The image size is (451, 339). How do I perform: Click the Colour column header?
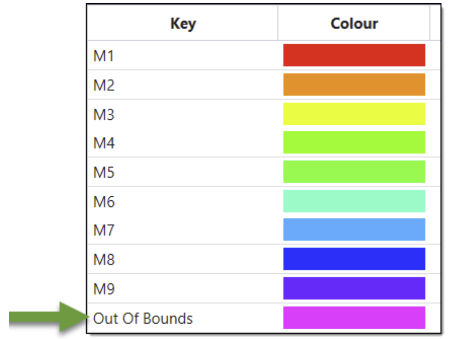pyautogui.click(x=354, y=24)
